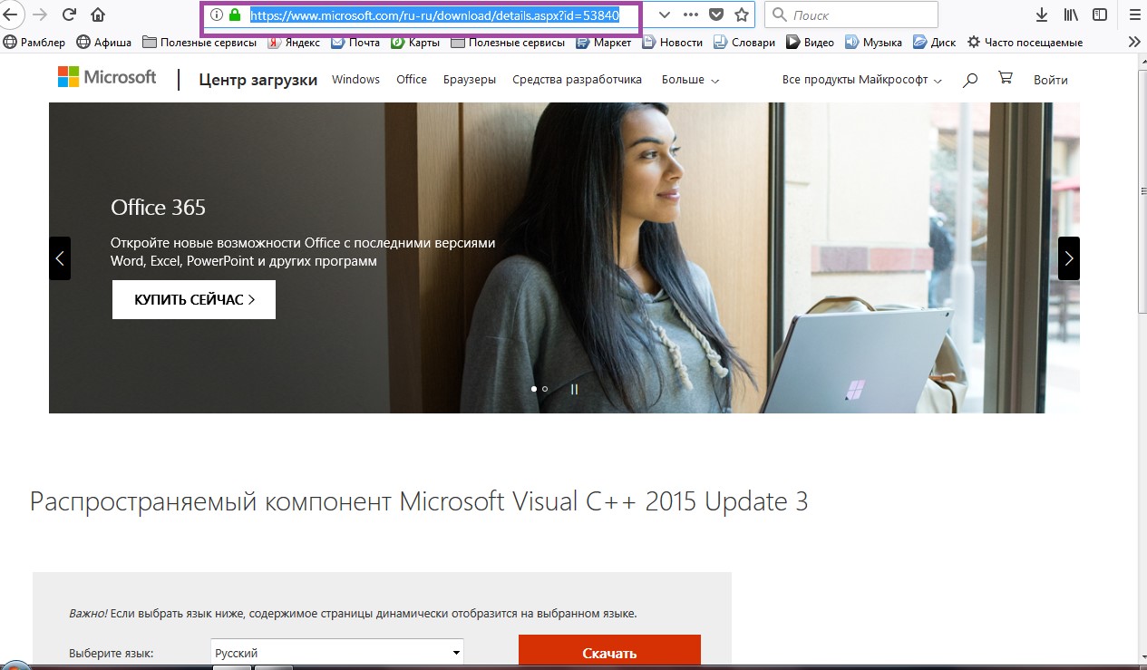Open the browser hamburger menu
The image size is (1147, 670).
(1134, 15)
